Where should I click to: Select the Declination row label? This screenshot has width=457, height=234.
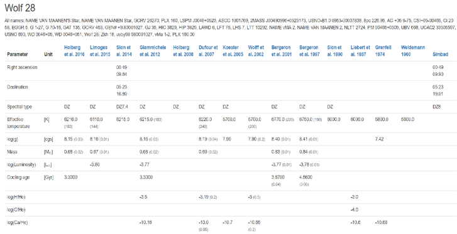coord(18,87)
